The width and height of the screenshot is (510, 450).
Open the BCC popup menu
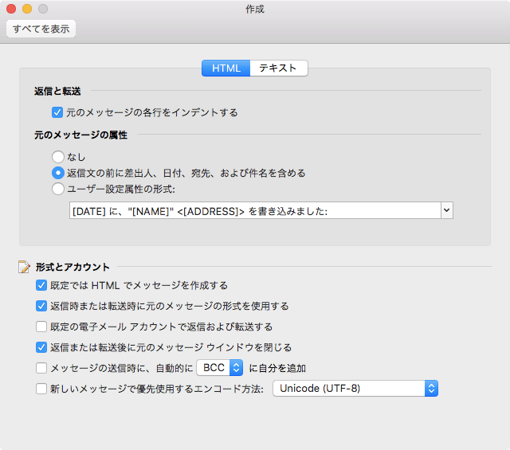tap(220, 368)
